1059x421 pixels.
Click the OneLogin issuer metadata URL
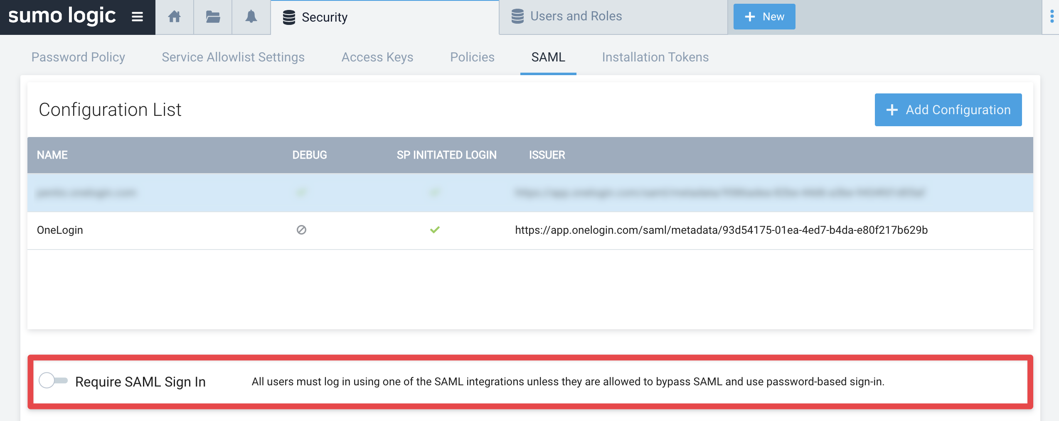pyautogui.click(x=721, y=230)
